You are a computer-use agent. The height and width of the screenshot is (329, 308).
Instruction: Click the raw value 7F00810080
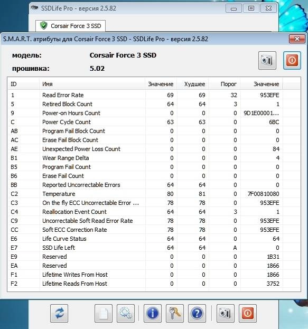tap(264, 194)
